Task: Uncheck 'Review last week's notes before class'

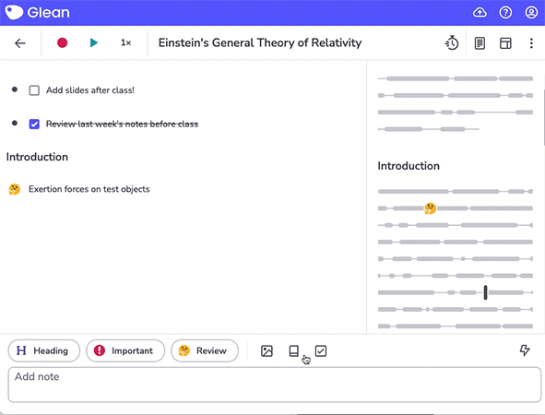Action: pyautogui.click(x=34, y=125)
